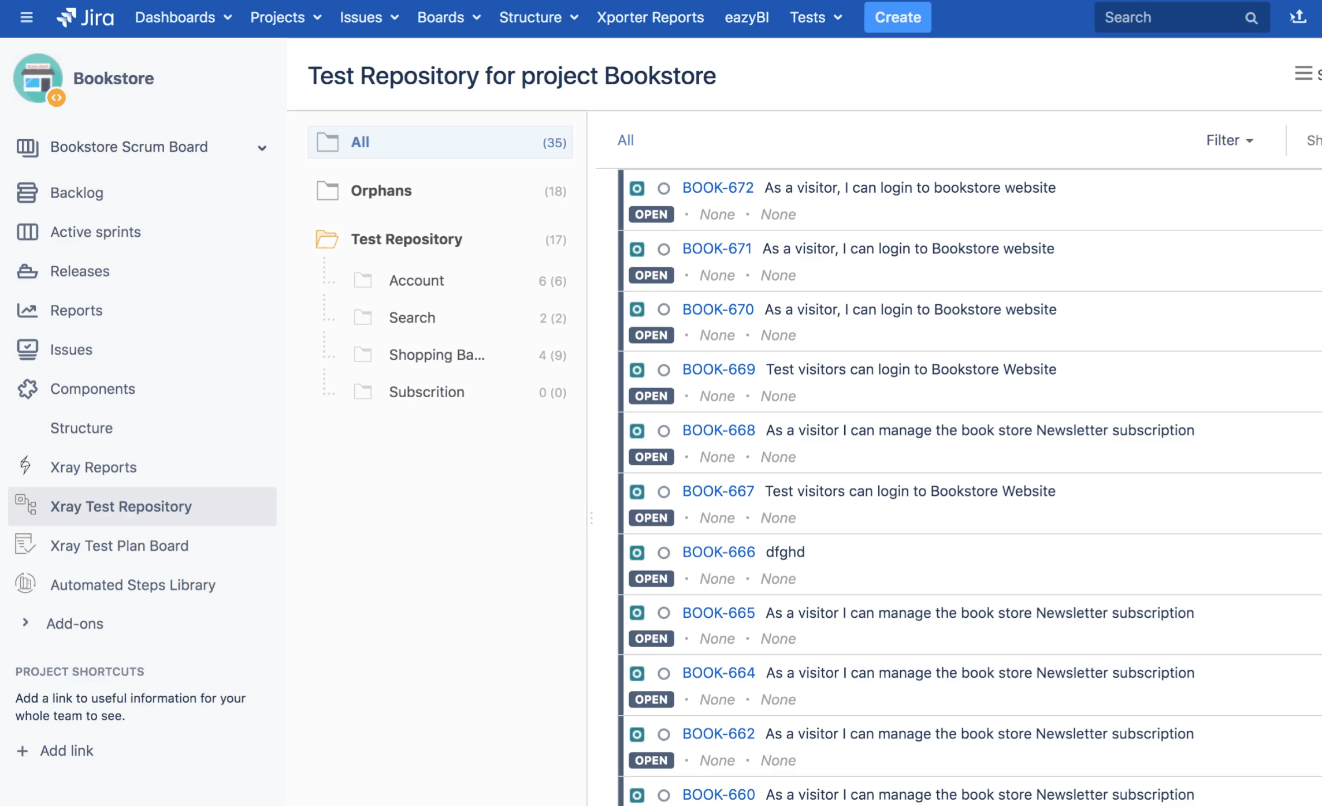Screen dimensions: 1322x806
Task: Toggle the selection circle next to BOOK-672
Action: pos(663,188)
